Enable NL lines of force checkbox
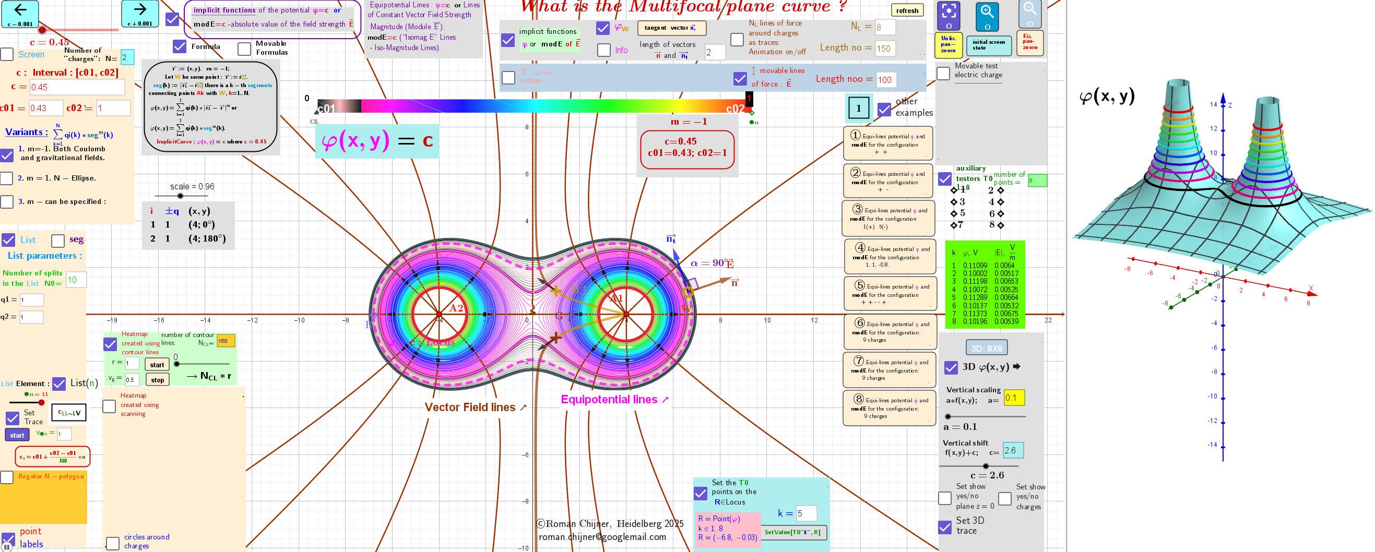Viewport: 1375px width, 552px height. 737,39
